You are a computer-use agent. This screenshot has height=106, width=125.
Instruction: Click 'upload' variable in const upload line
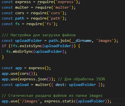(x=22, y=85)
